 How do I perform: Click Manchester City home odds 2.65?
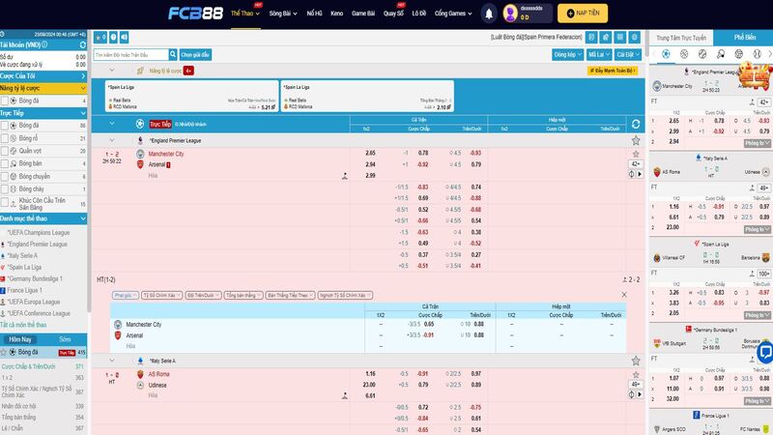tap(371, 153)
